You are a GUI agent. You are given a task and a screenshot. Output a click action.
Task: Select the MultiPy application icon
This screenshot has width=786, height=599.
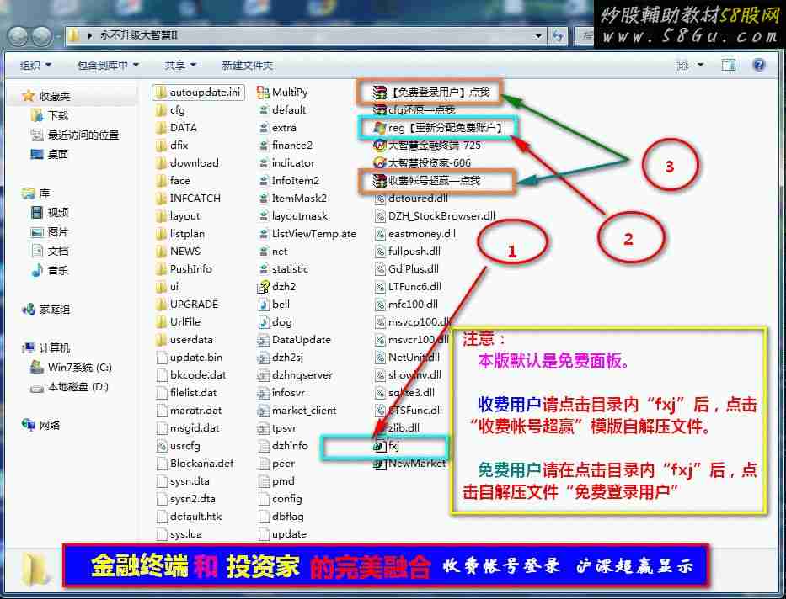point(263,92)
